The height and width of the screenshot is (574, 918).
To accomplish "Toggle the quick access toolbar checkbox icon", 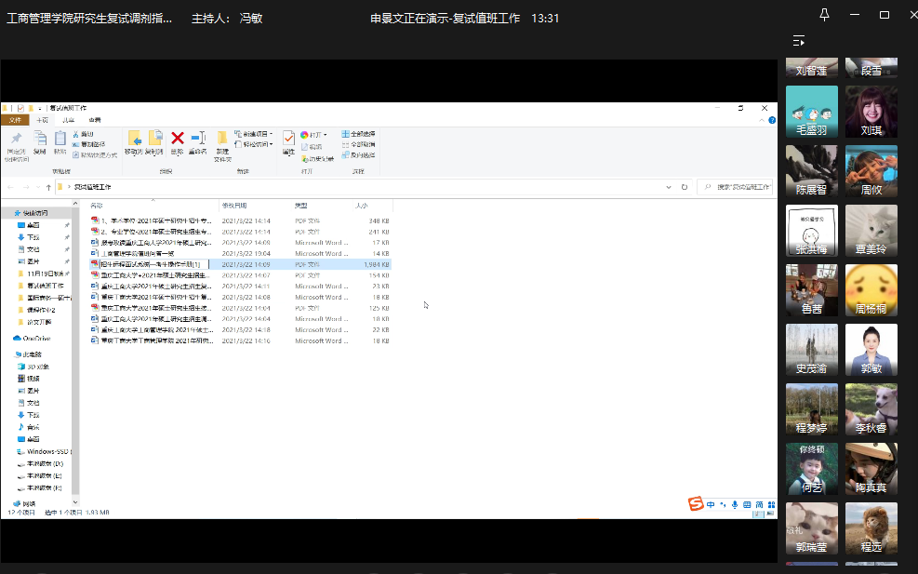I will tap(20, 108).
